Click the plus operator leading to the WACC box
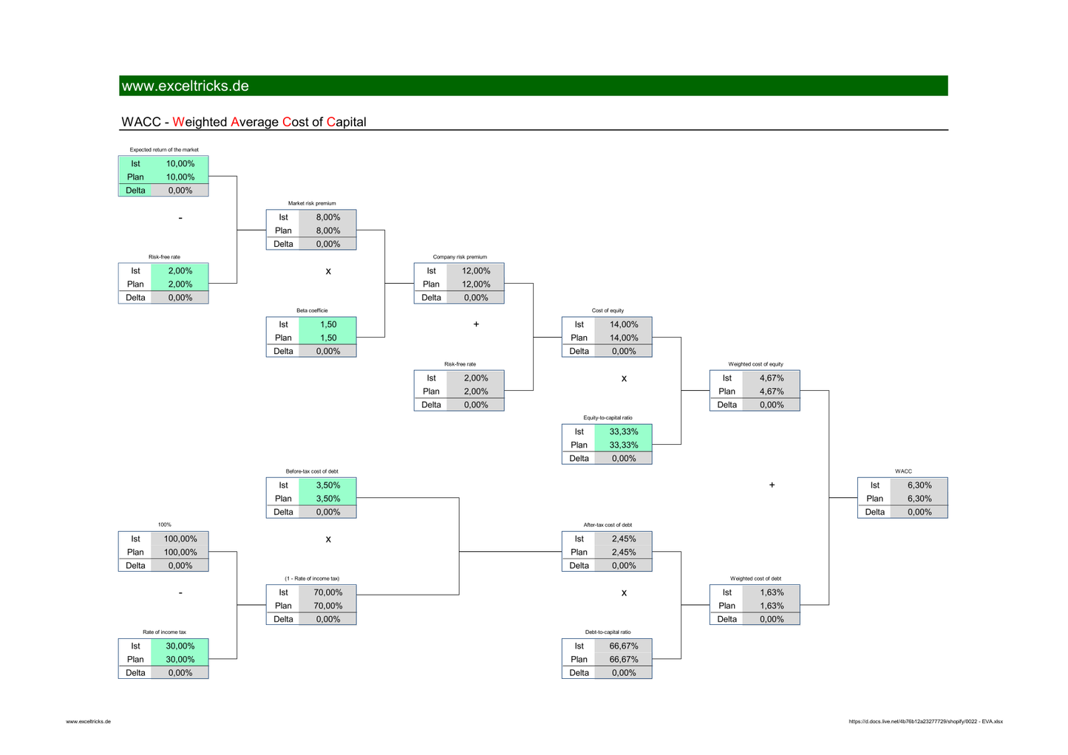 pos(772,485)
